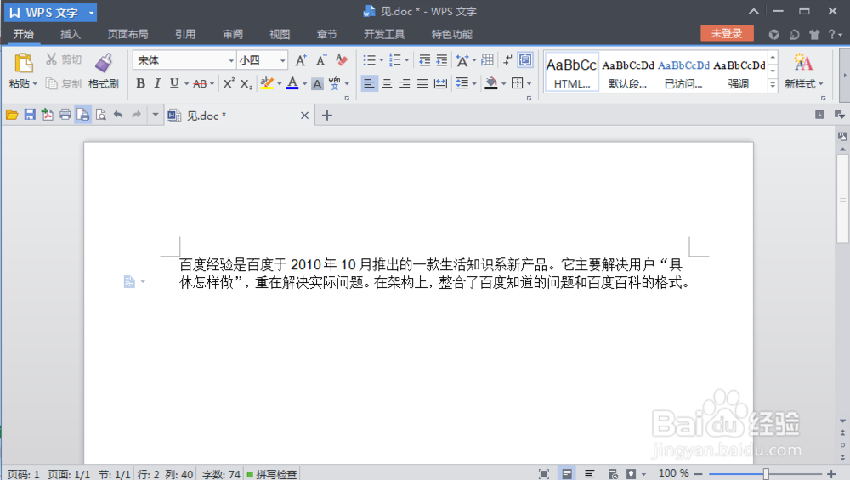
Task: Open the 小四 font size dropdown
Action: coord(282,60)
